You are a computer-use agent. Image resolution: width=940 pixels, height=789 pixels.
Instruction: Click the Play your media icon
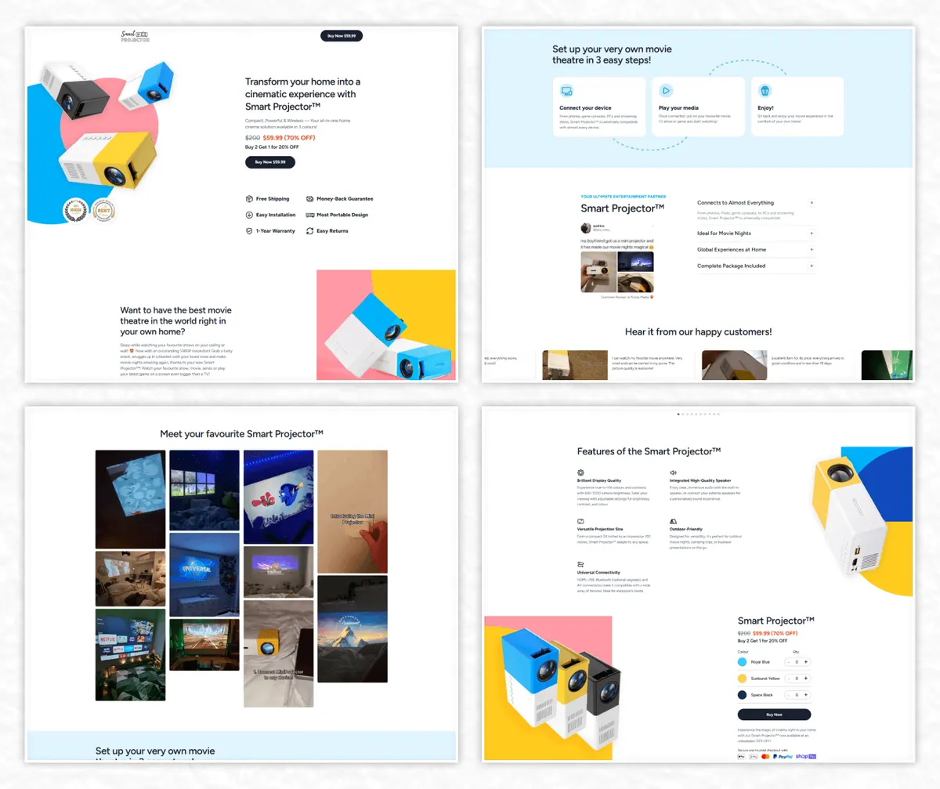666,90
